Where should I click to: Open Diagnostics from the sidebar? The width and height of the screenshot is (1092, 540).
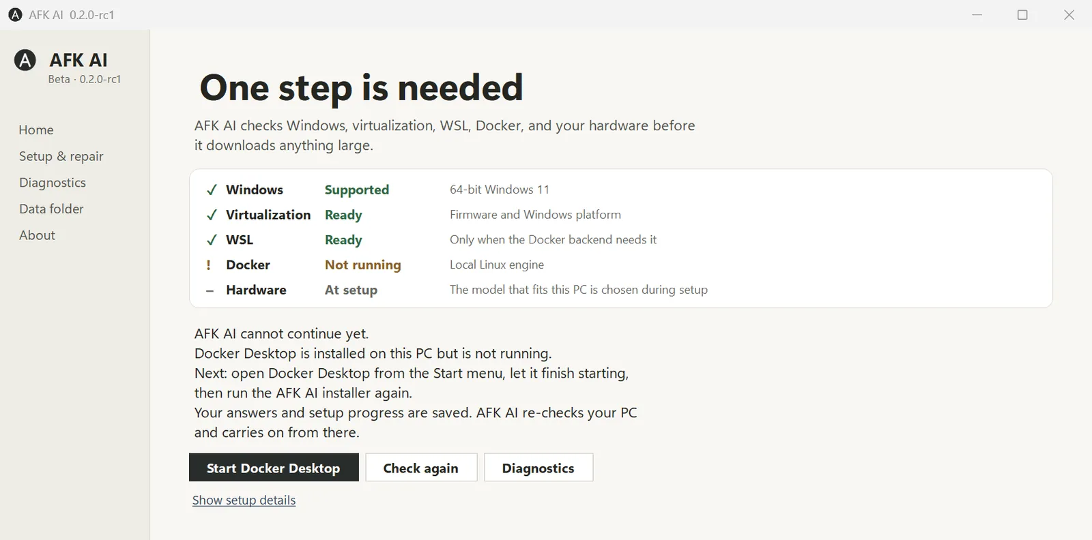53,183
